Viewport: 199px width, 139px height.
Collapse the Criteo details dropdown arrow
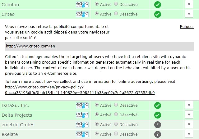click(189, 14)
